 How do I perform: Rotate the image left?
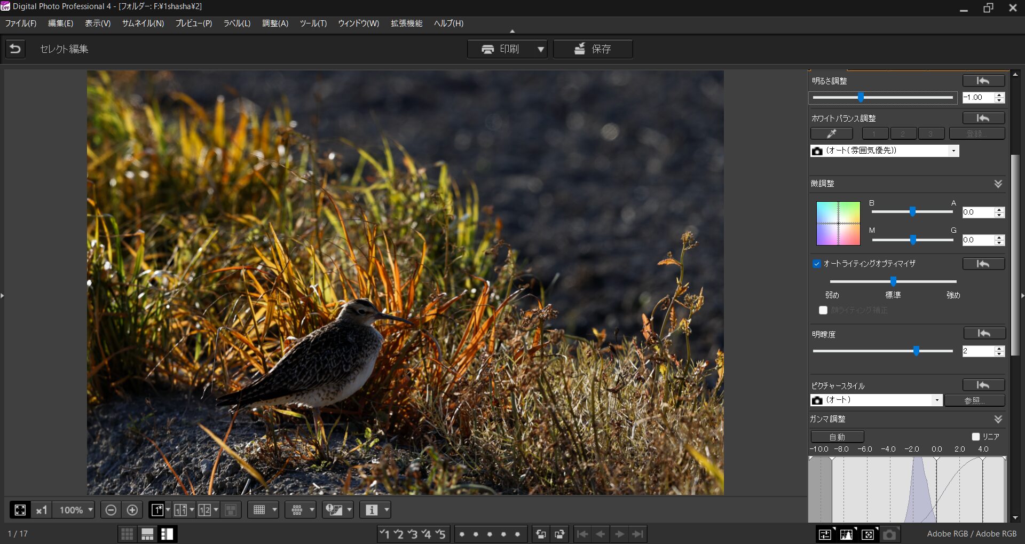(x=541, y=534)
